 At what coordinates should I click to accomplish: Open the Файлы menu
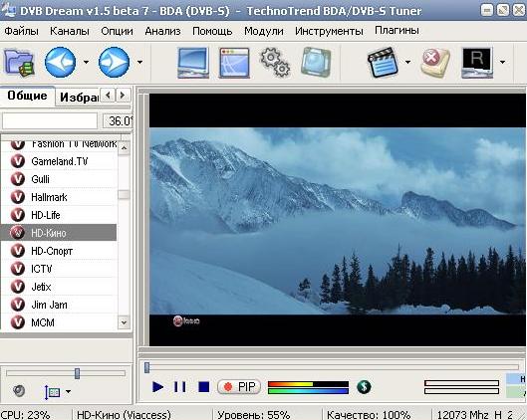[22, 31]
